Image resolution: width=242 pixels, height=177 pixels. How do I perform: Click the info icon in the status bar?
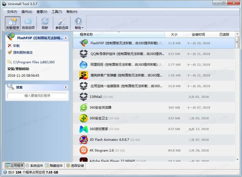(5, 172)
